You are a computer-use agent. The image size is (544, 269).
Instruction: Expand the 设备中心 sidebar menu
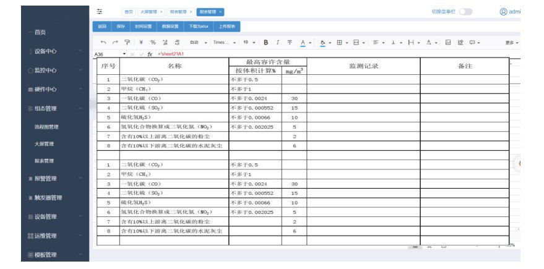coord(54,51)
